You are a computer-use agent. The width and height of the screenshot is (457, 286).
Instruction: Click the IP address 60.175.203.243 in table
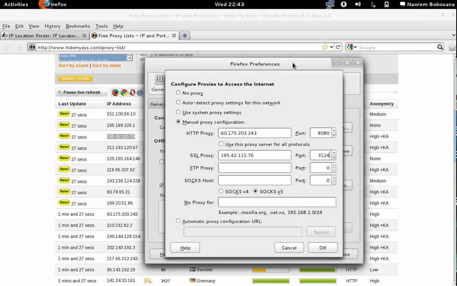click(x=122, y=214)
